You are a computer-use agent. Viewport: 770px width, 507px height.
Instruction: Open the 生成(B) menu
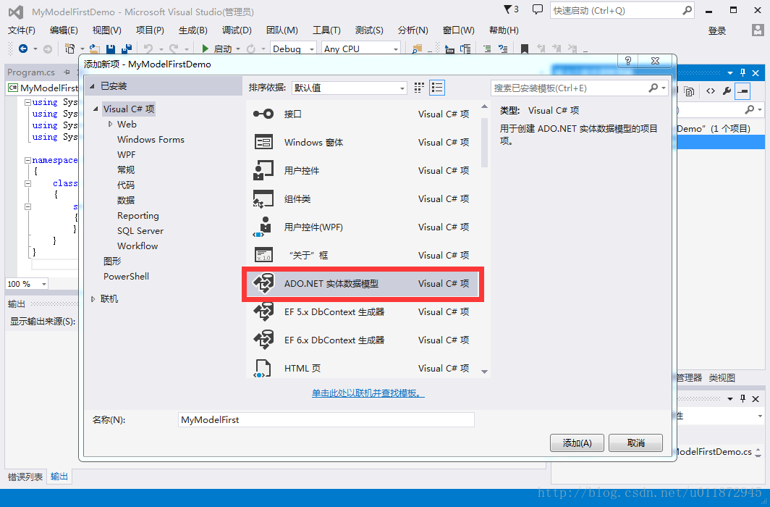(193, 30)
